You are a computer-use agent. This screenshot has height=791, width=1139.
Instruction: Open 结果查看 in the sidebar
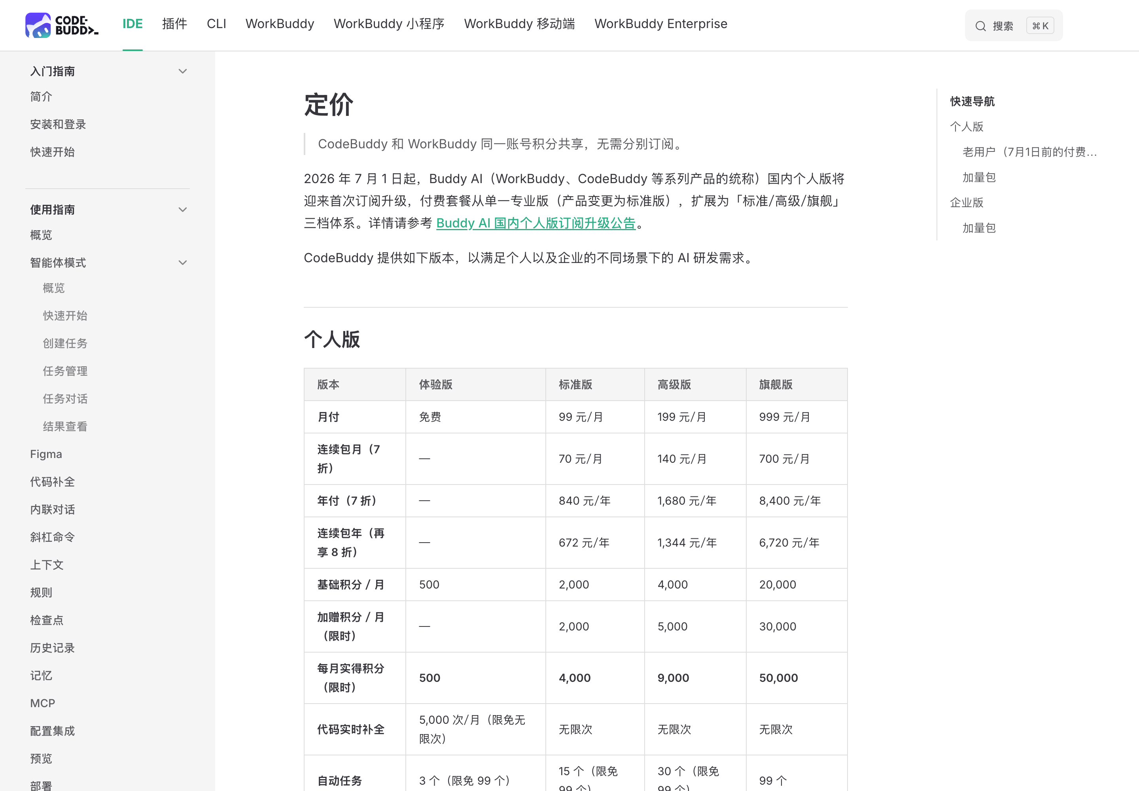tap(65, 427)
